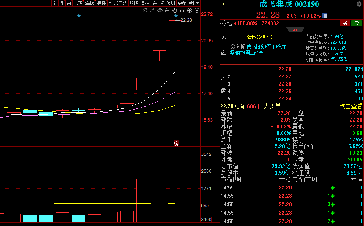The height and width of the screenshot is (226, 364).
Task: Click 量比 value 0.68
Action: 357,133
